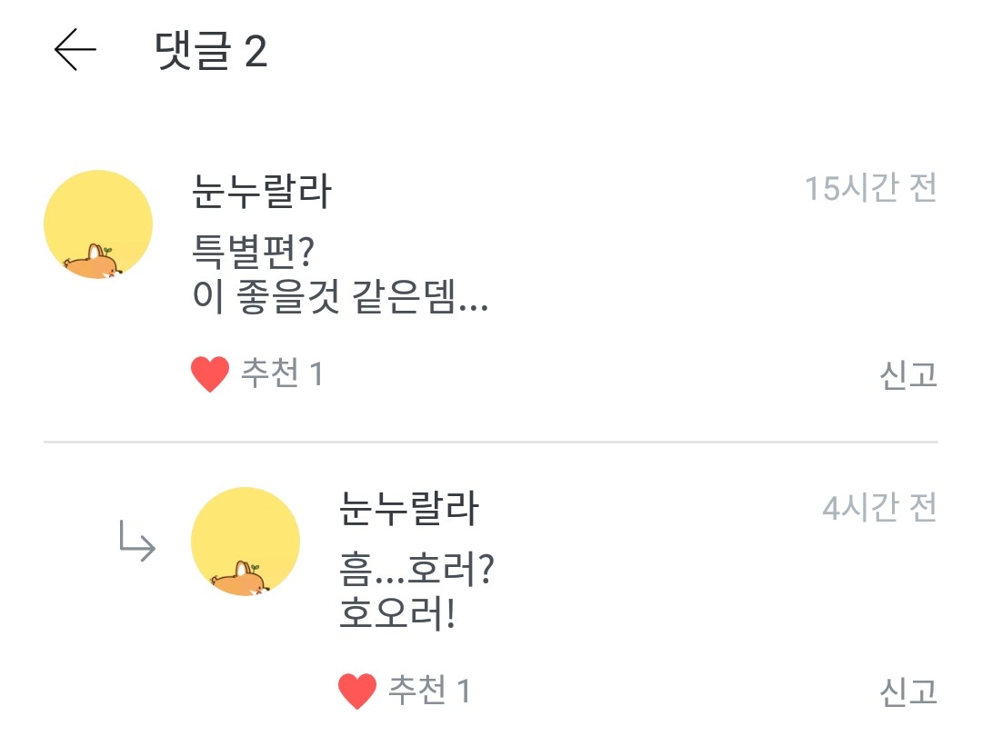
Task: Click the 눈누랄라 username on the reply
Action: pos(408,509)
